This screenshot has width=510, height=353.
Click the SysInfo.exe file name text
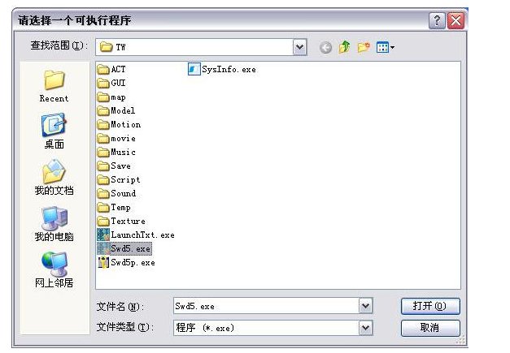pyautogui.click(x=229, y=70)
